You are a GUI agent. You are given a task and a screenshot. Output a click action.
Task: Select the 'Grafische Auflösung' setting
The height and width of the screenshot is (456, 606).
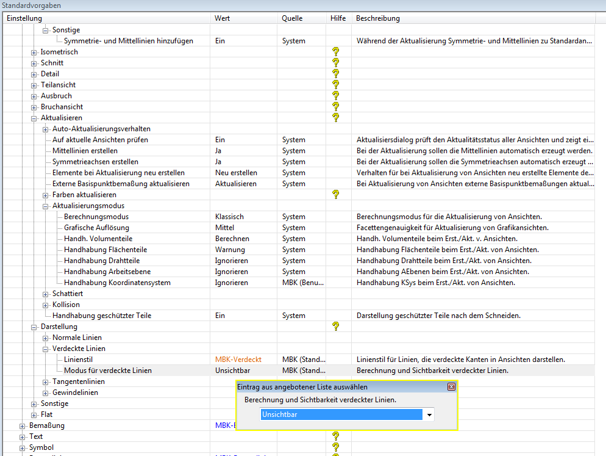point(96,228)
